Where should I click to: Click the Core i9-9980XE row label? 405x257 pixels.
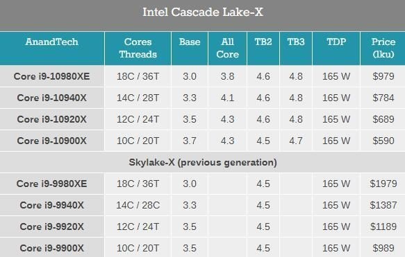[51, 184]
